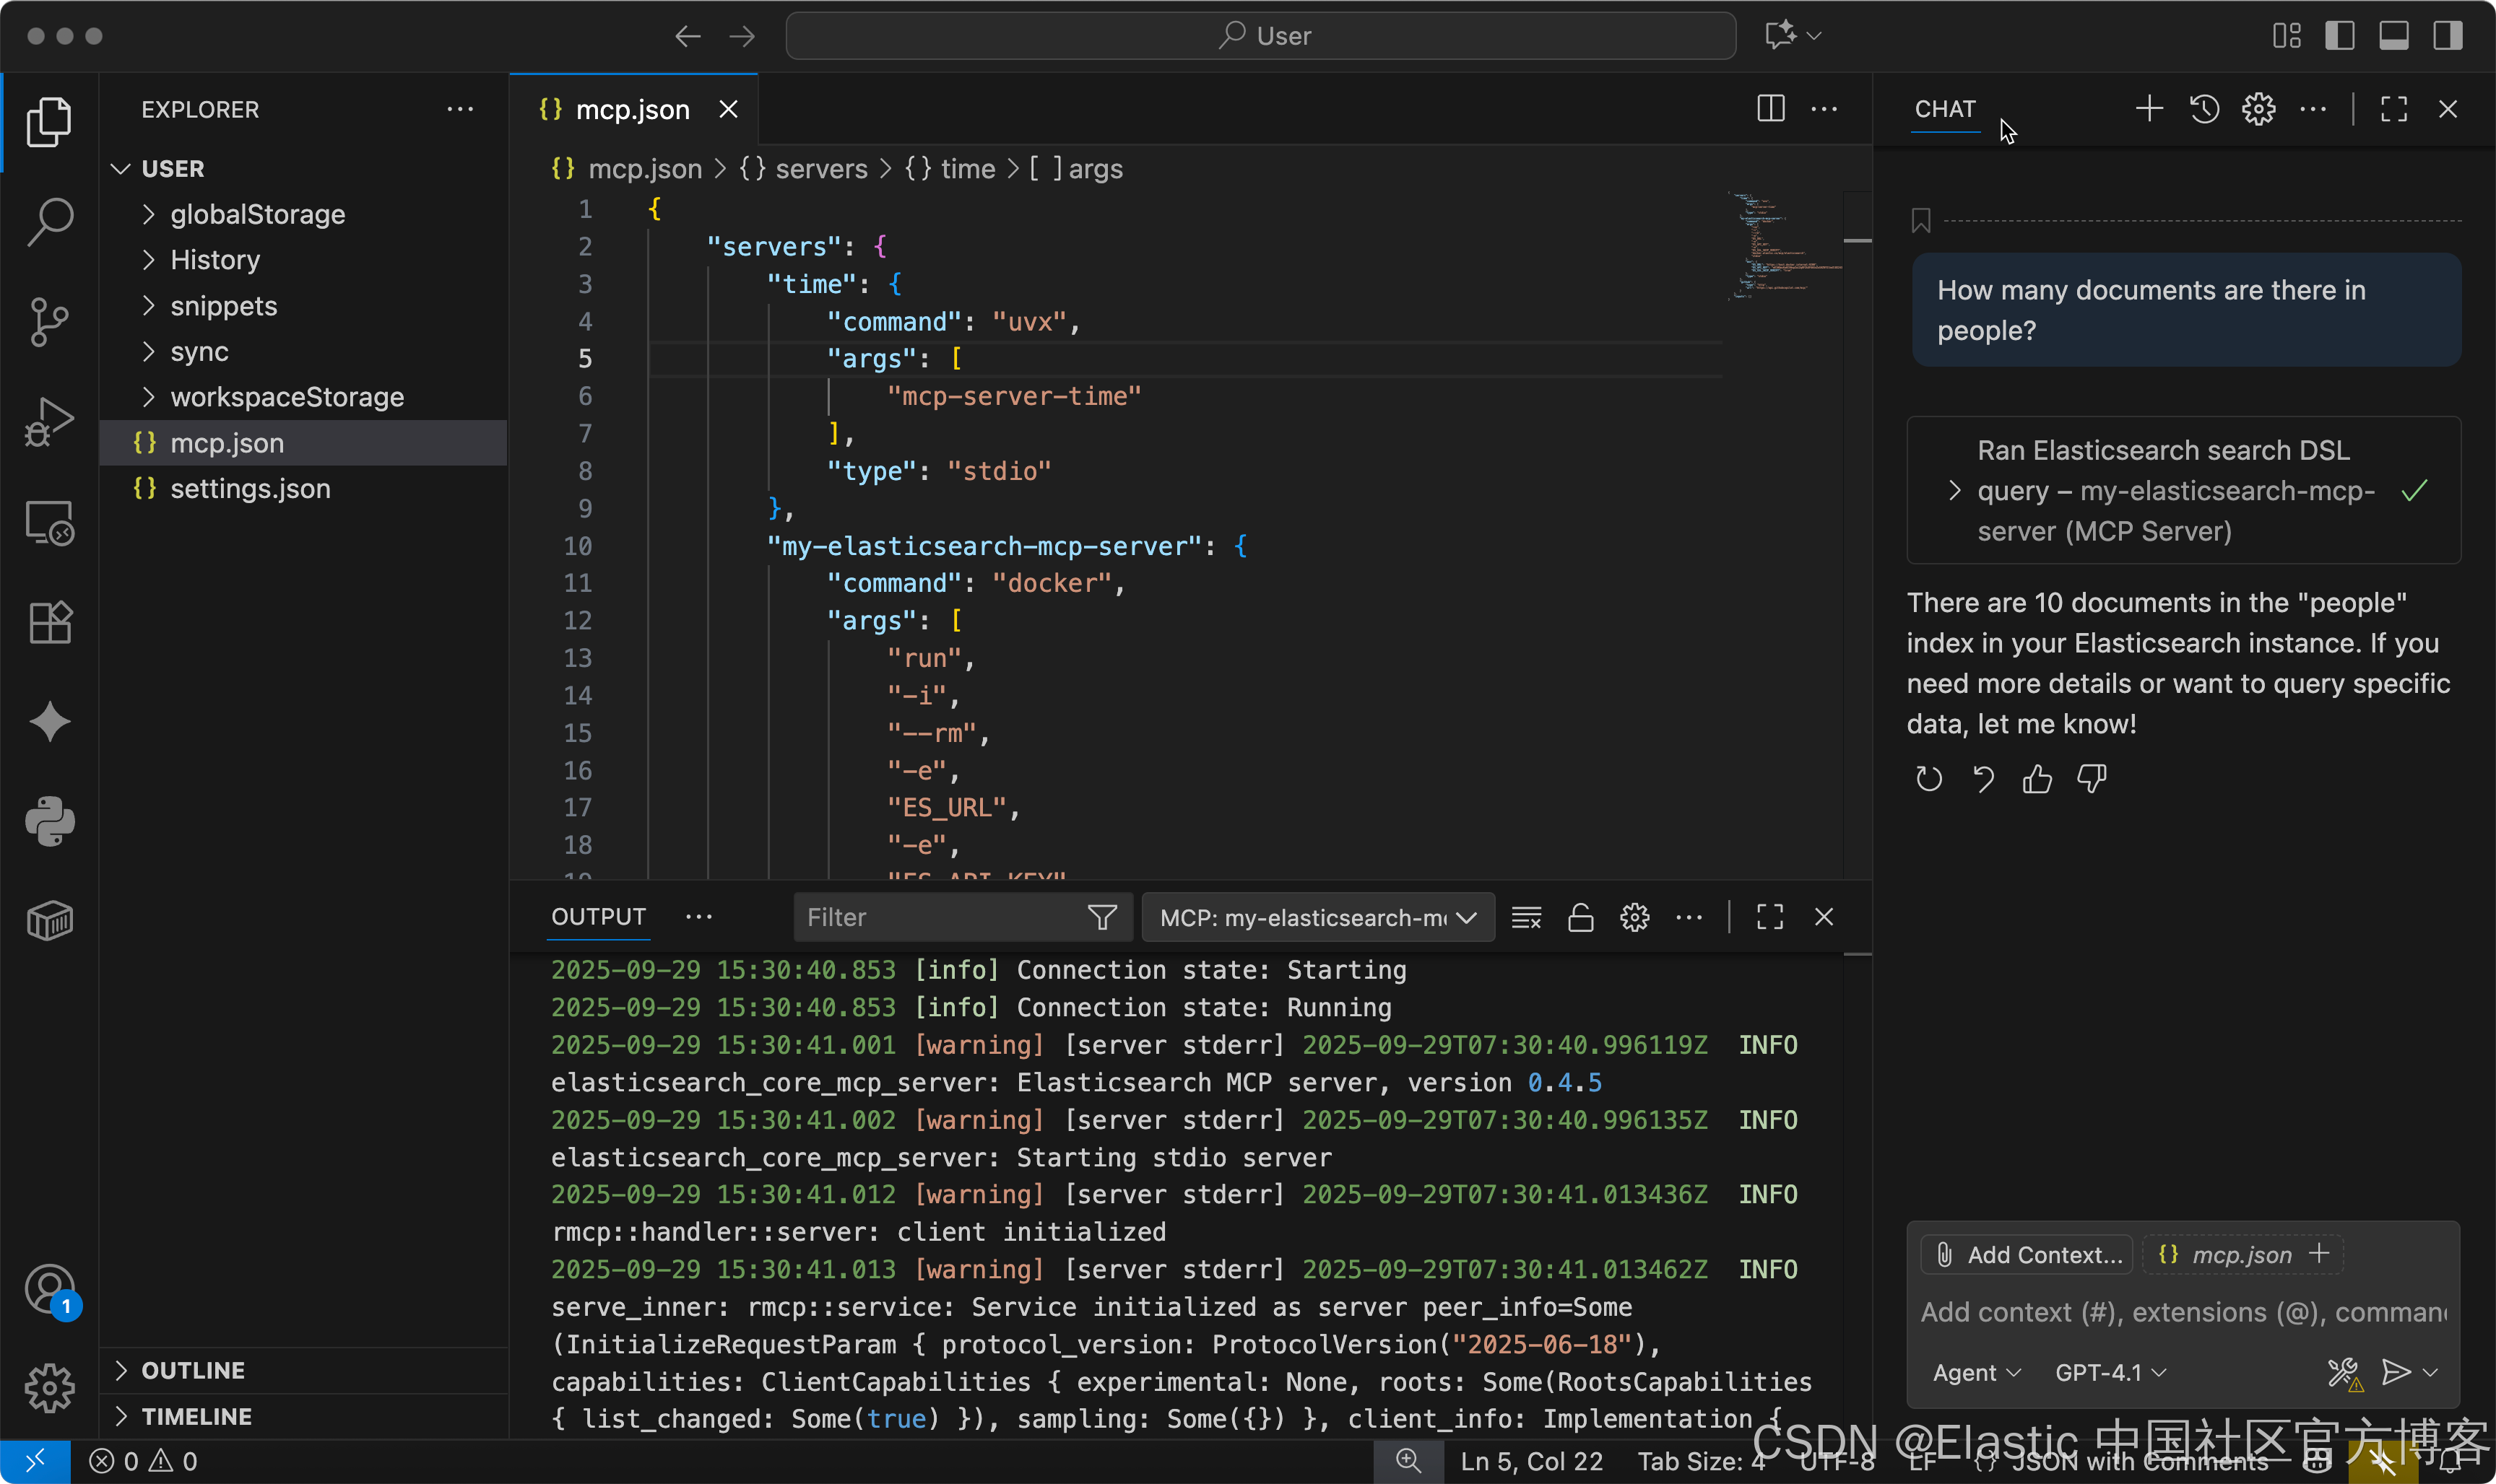The height and width of the screenshot is (1484, 2496).
Task: Open the sparkle AI view in activity bar
Action: 49,722
